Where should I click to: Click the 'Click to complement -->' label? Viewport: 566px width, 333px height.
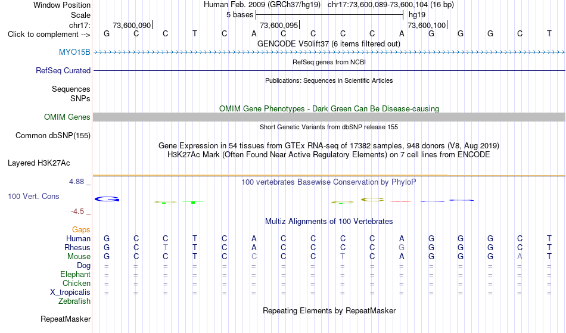(x=49, y=35)
